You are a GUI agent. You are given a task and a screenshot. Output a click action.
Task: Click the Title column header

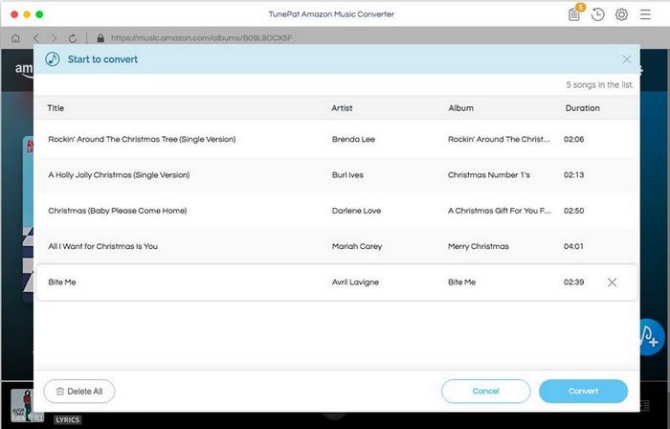click(56, 108)
